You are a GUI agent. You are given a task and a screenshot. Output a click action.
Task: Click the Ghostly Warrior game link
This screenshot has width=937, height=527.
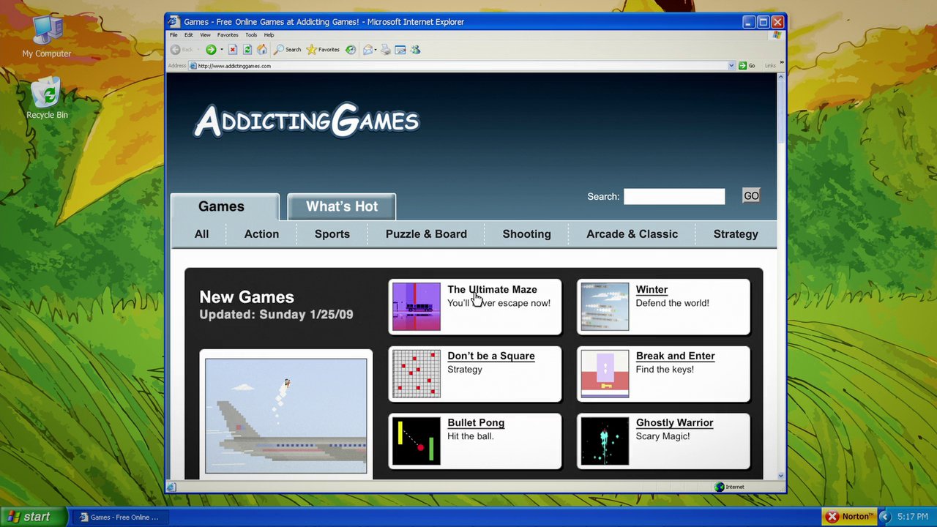pos(674,423)
